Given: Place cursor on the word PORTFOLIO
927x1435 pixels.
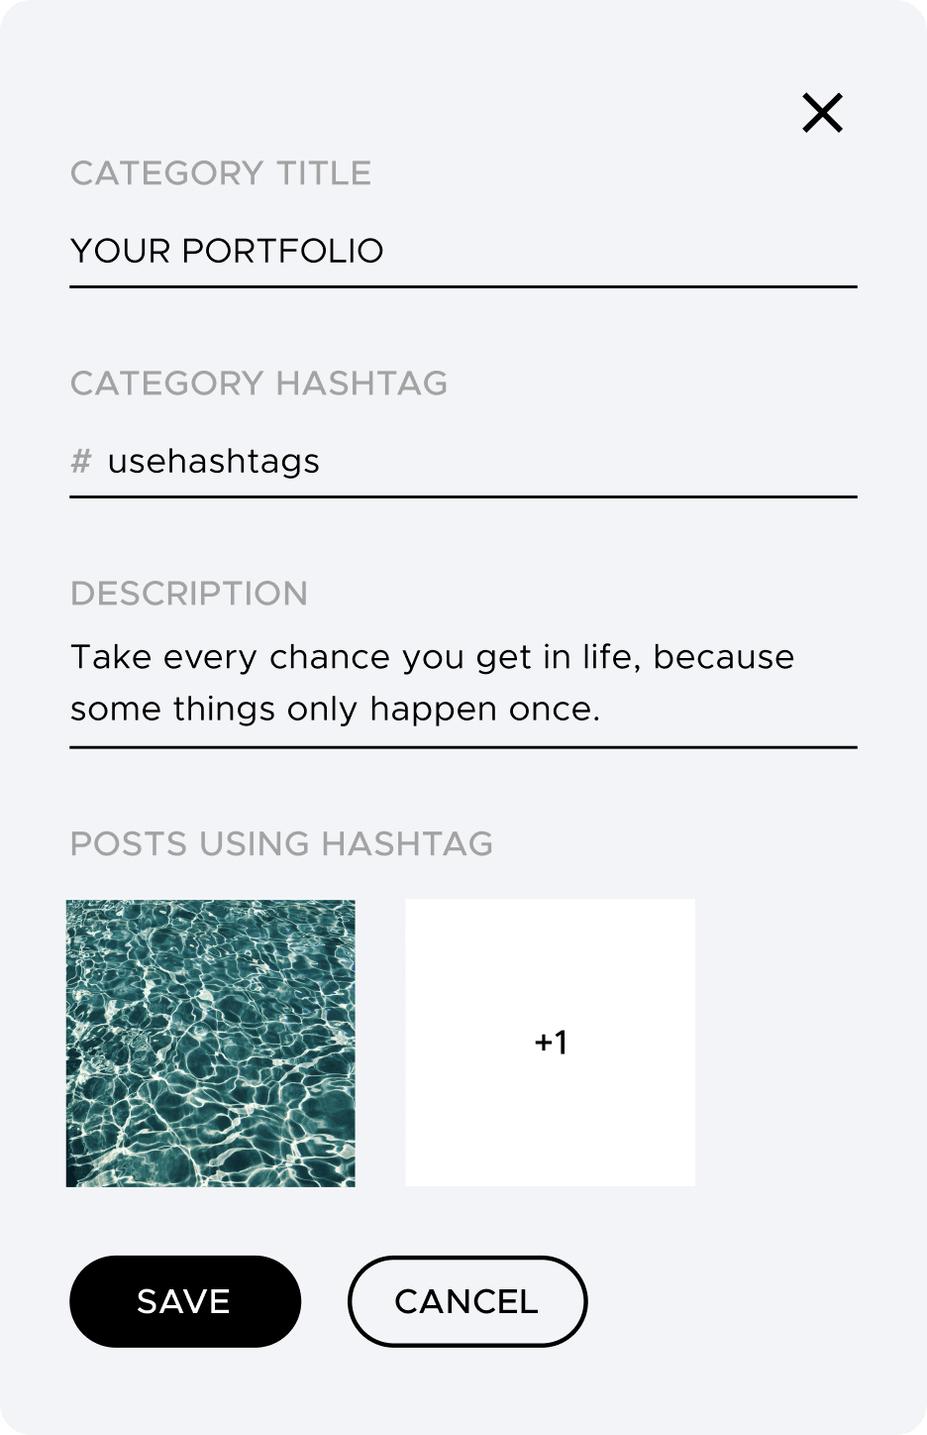Looking at the screenshot, I should 282,251.
